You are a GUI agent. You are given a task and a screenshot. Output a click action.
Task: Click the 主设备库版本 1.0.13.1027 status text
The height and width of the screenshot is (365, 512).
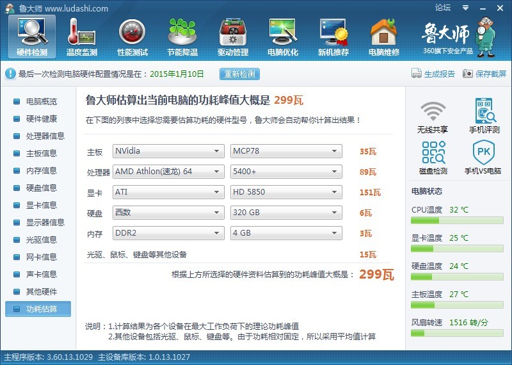click(x=143, y=357)
